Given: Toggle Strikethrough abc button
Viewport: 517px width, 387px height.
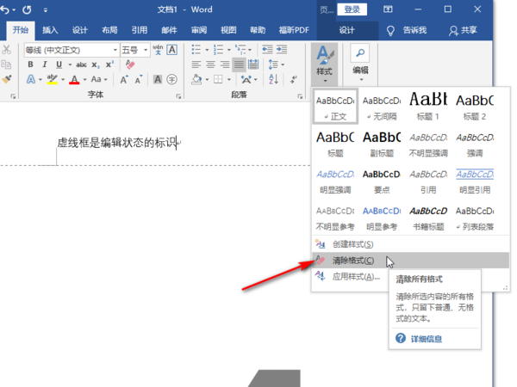Looking at the screenshot, I should point(81,64).
